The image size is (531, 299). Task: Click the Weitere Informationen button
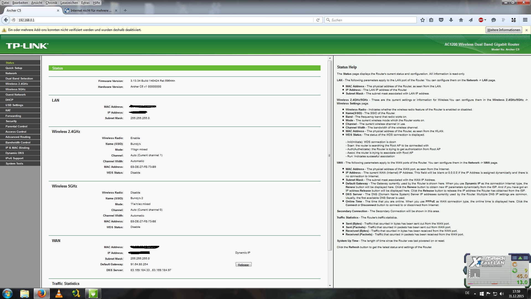(503, 30)
